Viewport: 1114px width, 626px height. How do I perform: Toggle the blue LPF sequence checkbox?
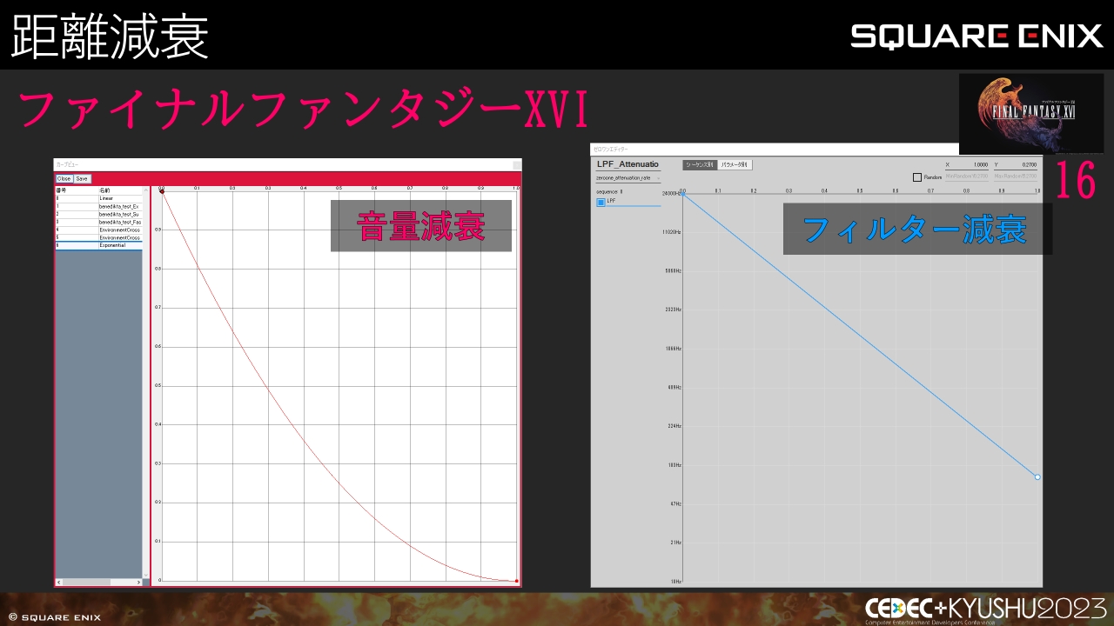click(601, 202)
